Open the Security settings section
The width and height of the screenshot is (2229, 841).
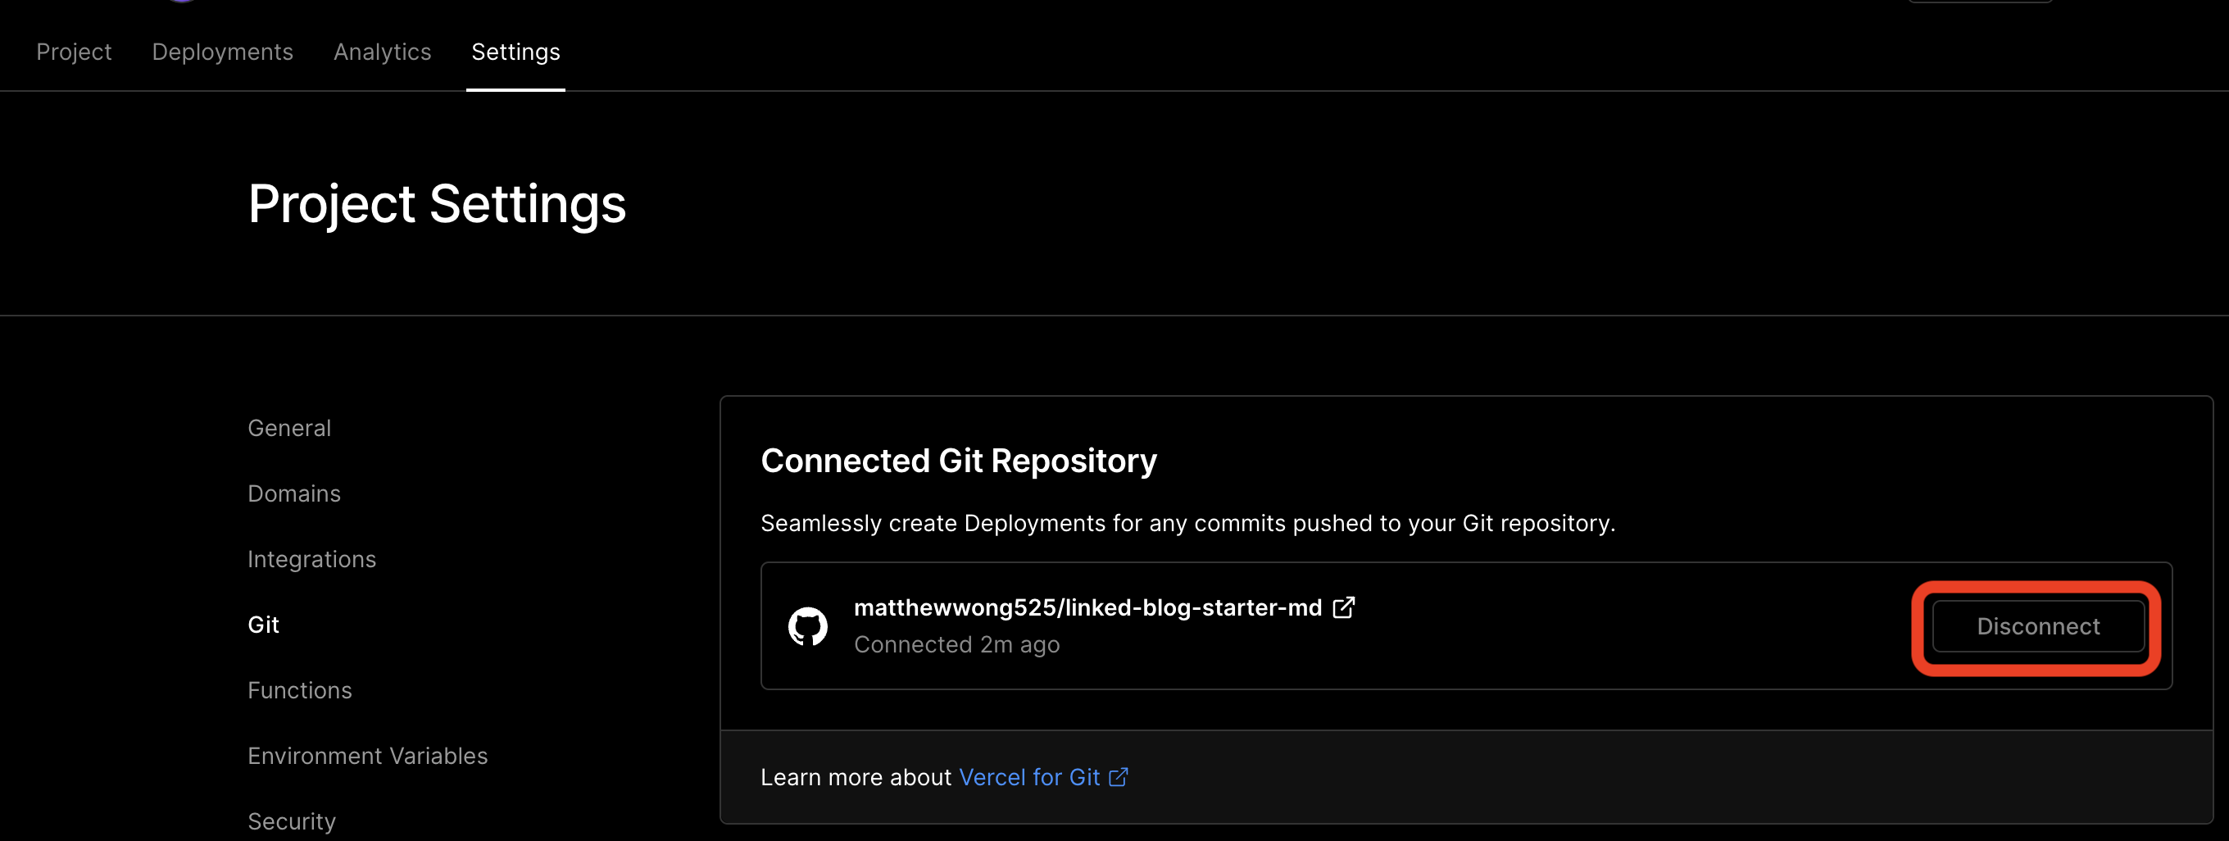coord(291,821)
